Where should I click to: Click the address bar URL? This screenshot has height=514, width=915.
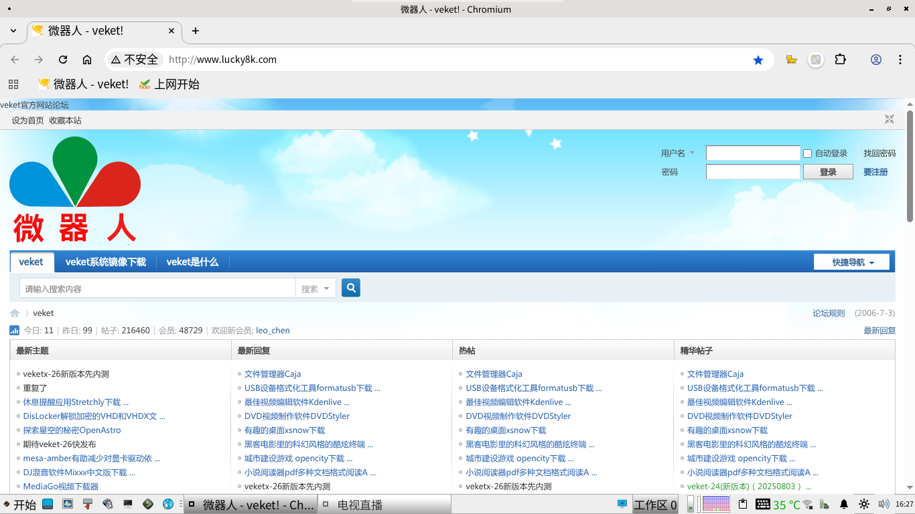point(222,60)
